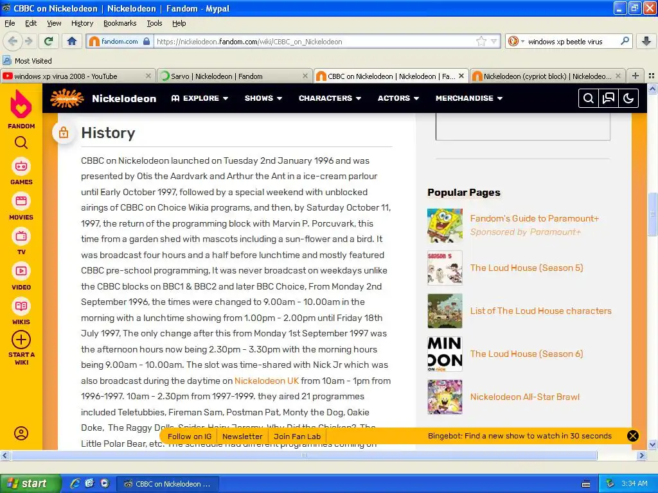Image resolution: width=658 pixels, height=493 pixels.
Task: Open the Most Visited bookmarks folder
Action: 28,61
